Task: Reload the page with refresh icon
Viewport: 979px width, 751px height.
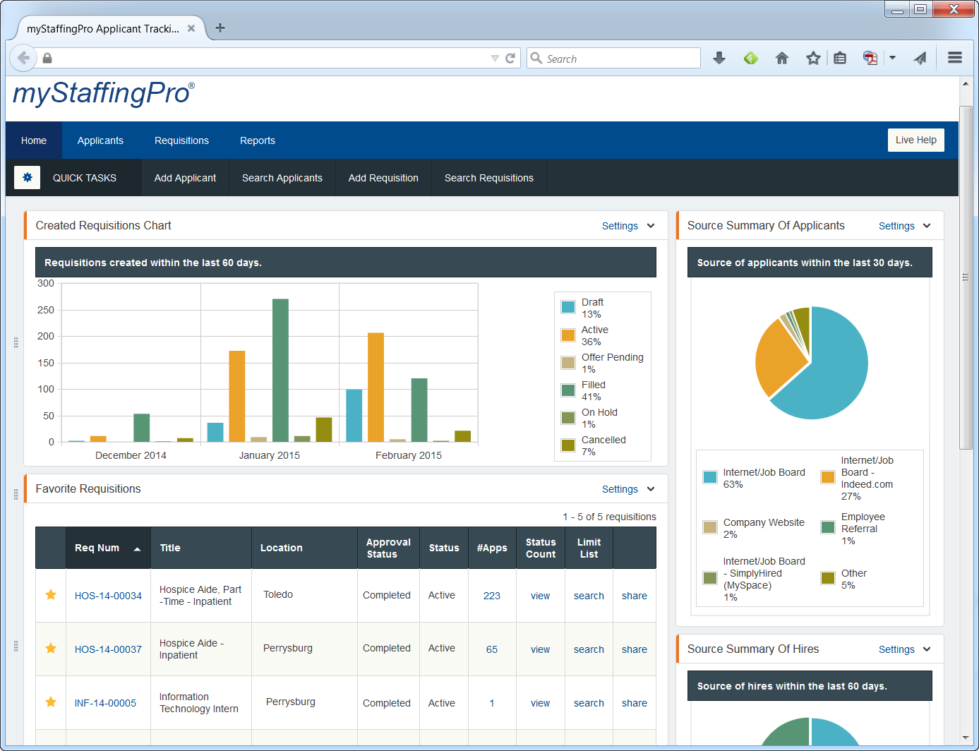Action: point(510,58)
